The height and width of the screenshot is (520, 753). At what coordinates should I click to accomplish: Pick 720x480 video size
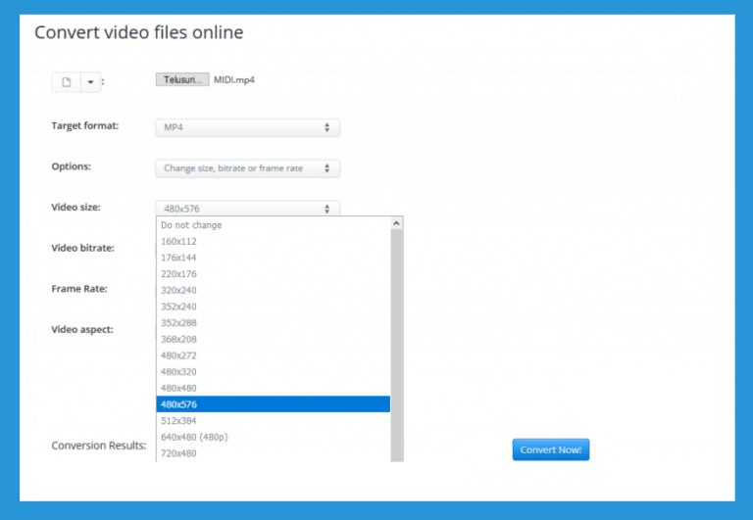274,453
